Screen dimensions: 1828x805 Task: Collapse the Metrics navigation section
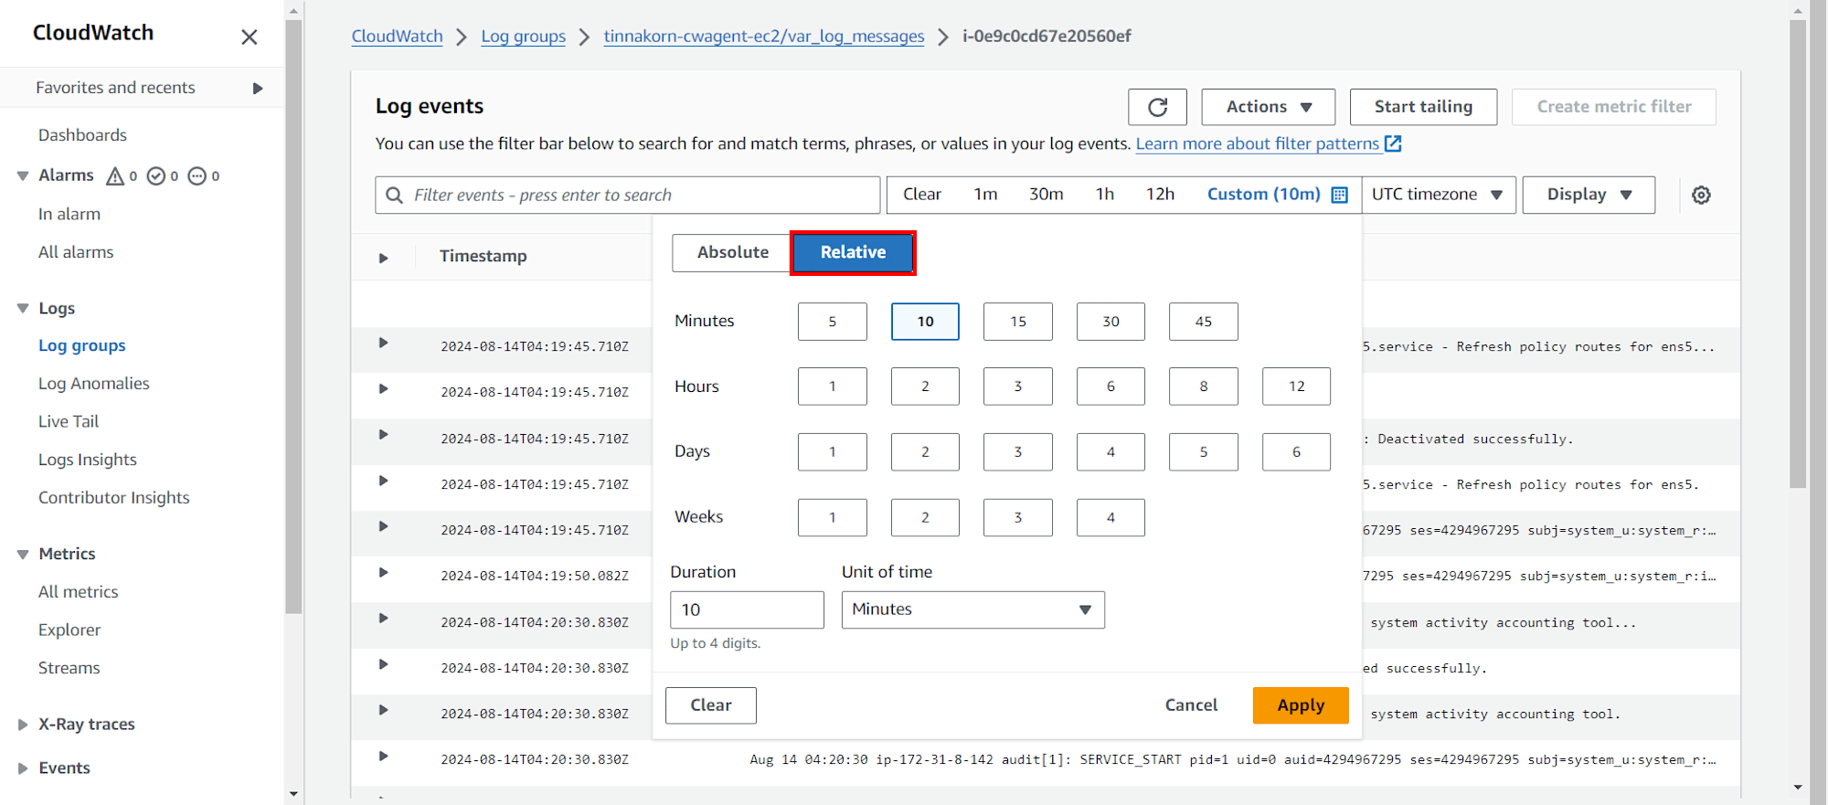[x=23, y=554]
